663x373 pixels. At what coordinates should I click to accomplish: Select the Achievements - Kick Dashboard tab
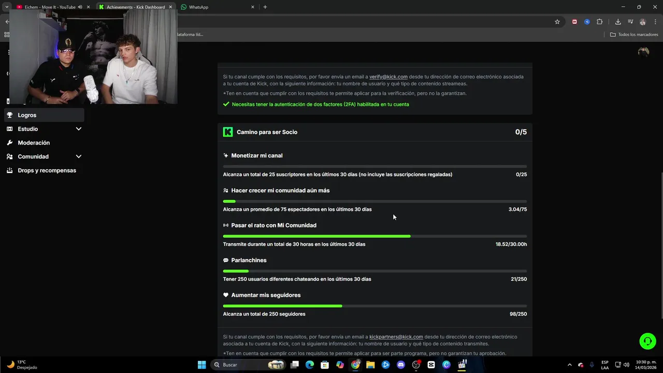coord(136,7)
